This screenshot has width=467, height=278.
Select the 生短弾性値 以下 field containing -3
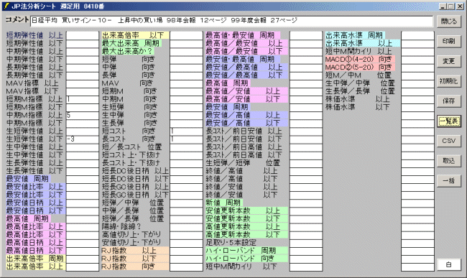(83, 139)
